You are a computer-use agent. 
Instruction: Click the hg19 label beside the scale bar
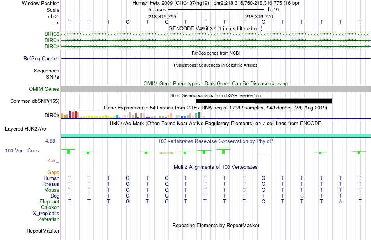[273, 10]
